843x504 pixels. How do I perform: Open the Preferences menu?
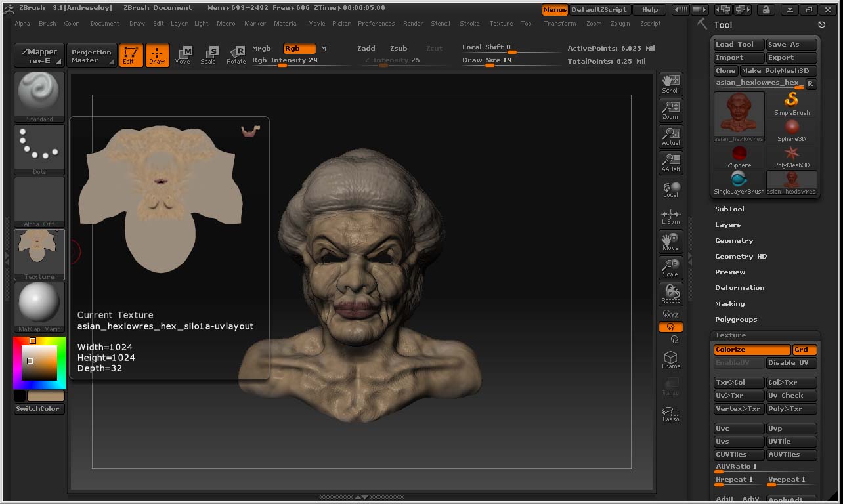click(376, 24)
